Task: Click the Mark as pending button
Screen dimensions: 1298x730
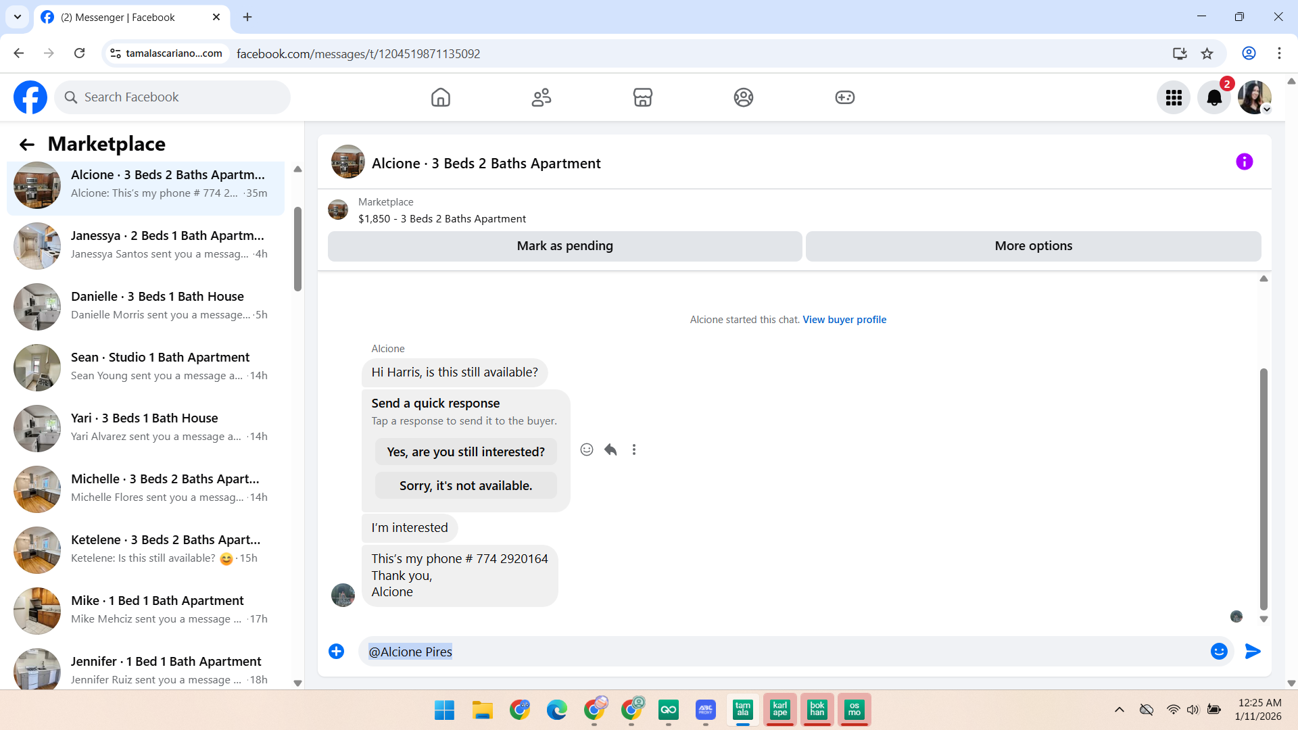Action: (x=564, y=246)
